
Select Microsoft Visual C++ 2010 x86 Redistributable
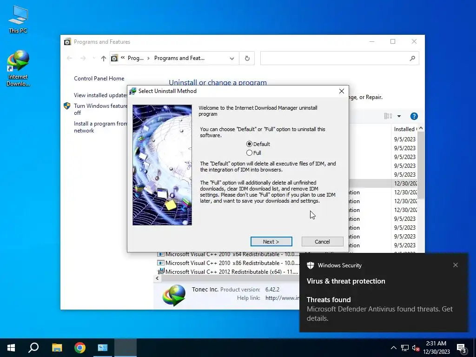[x=228, y=263]
